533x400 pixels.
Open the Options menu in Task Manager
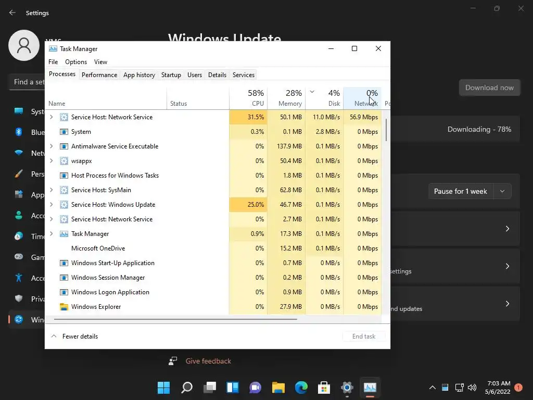click(76, 62)
